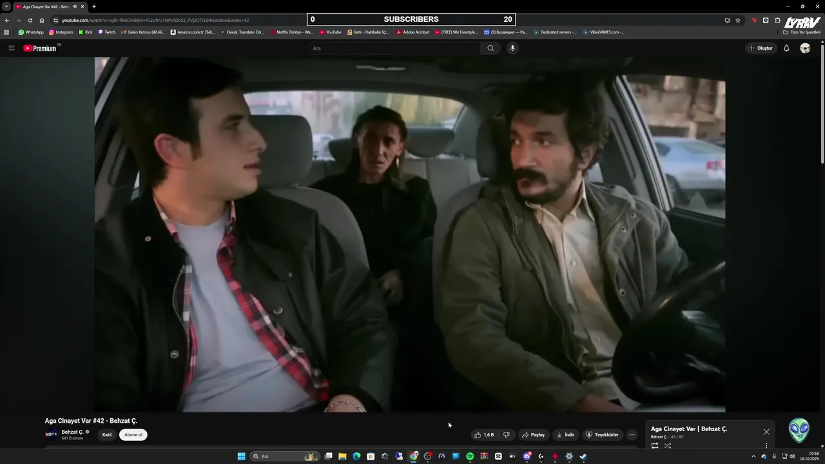Open Steam from taskbar

tap(583, 456)
